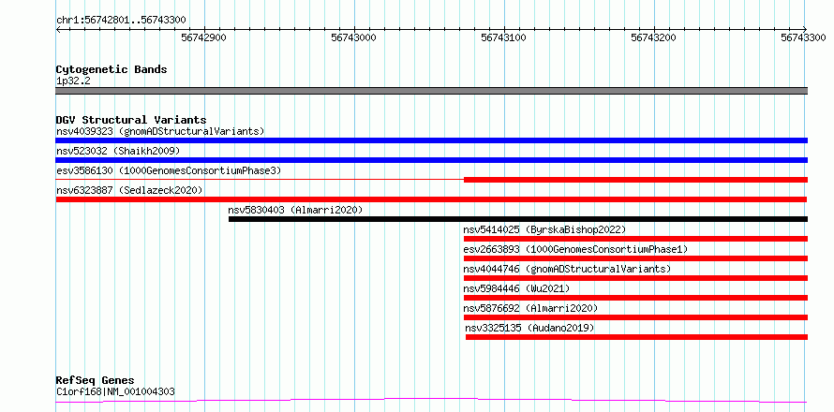Click the nsv5876692 (Almarri2020) label
Screen dimensions: 834x412
tap(530, 308)
